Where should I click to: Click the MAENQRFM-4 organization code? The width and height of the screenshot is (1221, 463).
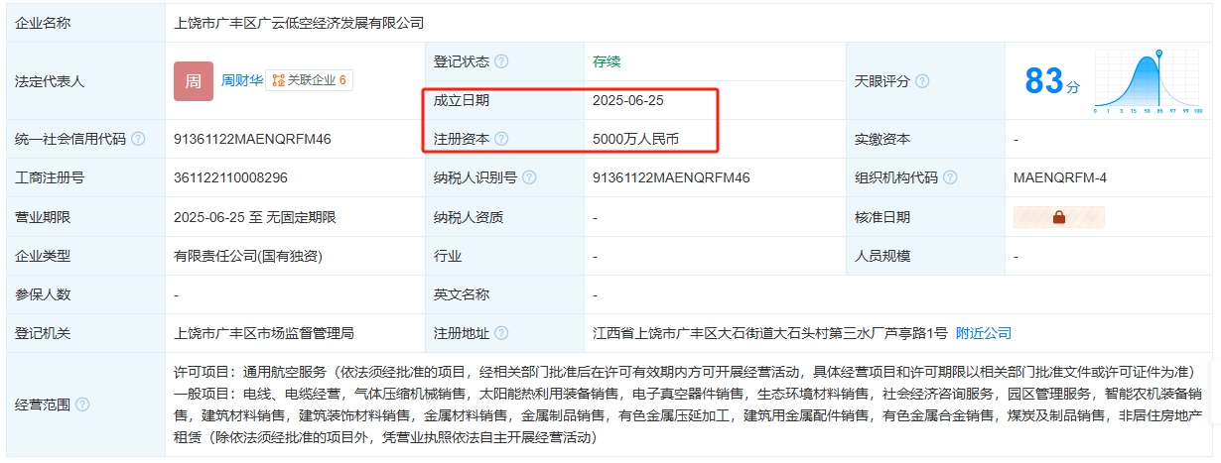(1060, 177)
